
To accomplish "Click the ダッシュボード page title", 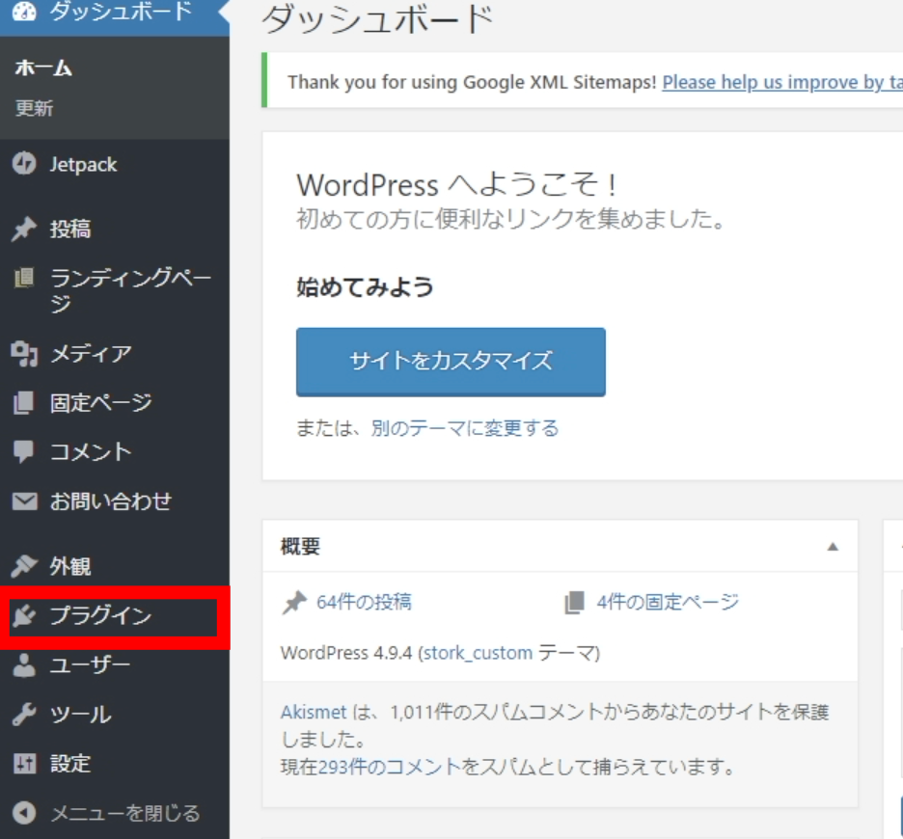I will pyautogui.click(x=378, y=18).
